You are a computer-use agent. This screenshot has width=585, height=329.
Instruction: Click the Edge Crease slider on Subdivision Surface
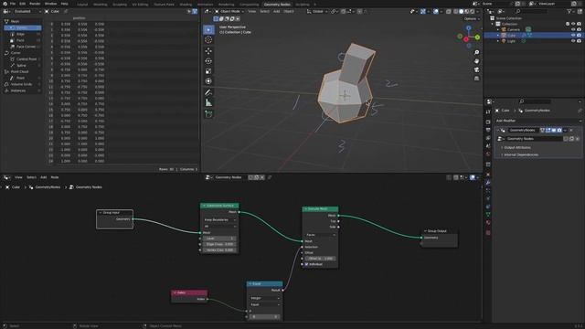click(x=219, y=244)
